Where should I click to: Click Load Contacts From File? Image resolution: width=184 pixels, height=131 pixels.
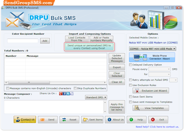[77, 39]
